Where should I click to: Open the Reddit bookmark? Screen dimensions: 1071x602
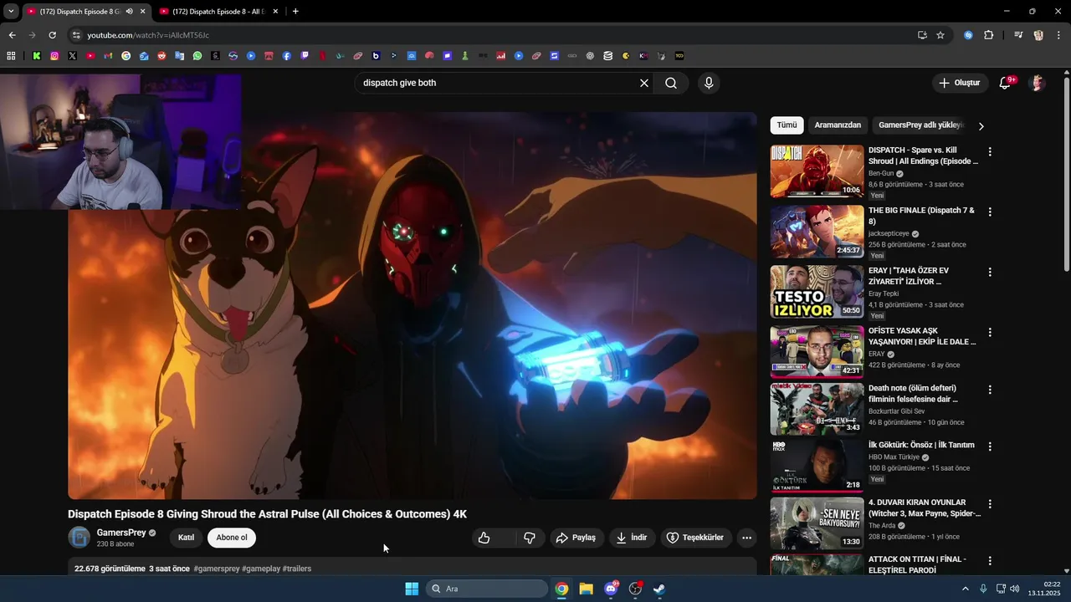click(161, 56)
